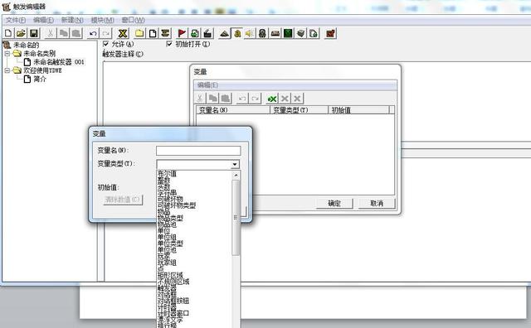Screen dimensions: 531x328
Task: Add new variable with green X icon
Action: pos(272,99)
